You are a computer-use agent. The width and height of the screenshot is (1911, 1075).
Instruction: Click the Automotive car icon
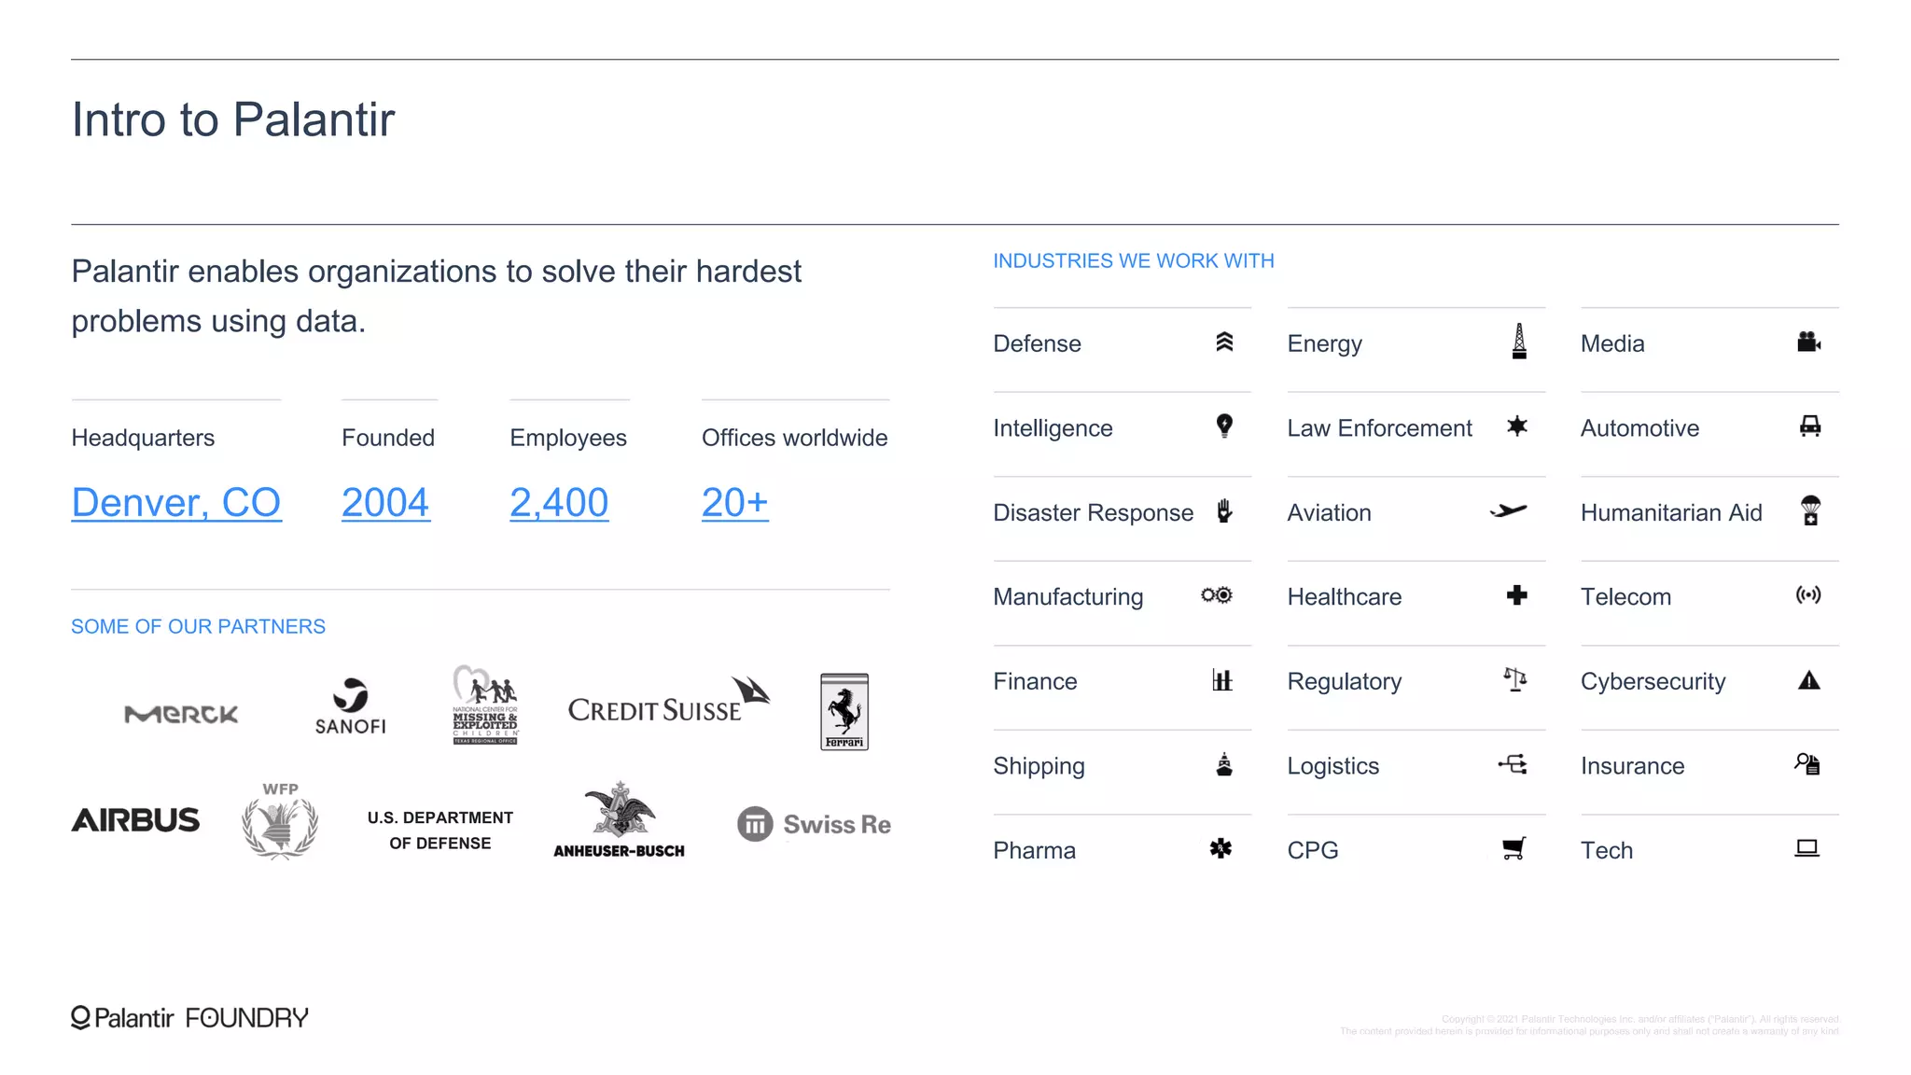pyautogui.click(x=1809, y=426)
